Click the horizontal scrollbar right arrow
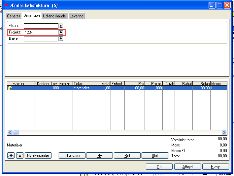 coord(224,132)
